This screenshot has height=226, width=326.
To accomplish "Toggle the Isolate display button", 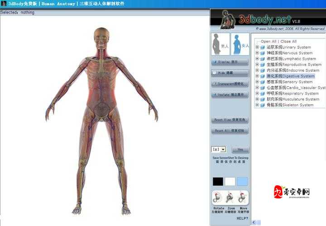I will (x=230, y=95).
